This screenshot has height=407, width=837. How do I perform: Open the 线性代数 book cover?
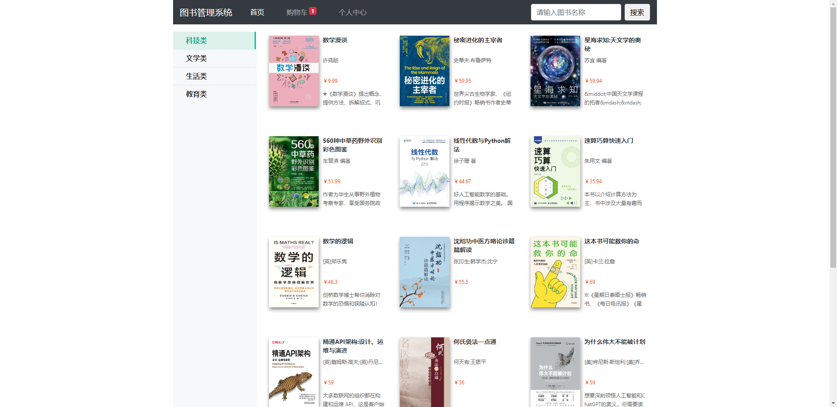pyautogui.click(x=425, y=172)
